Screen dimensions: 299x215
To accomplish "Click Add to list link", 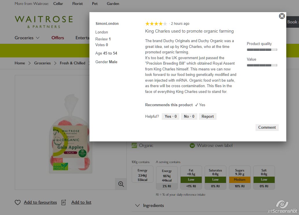I will [x=81, y=203].
